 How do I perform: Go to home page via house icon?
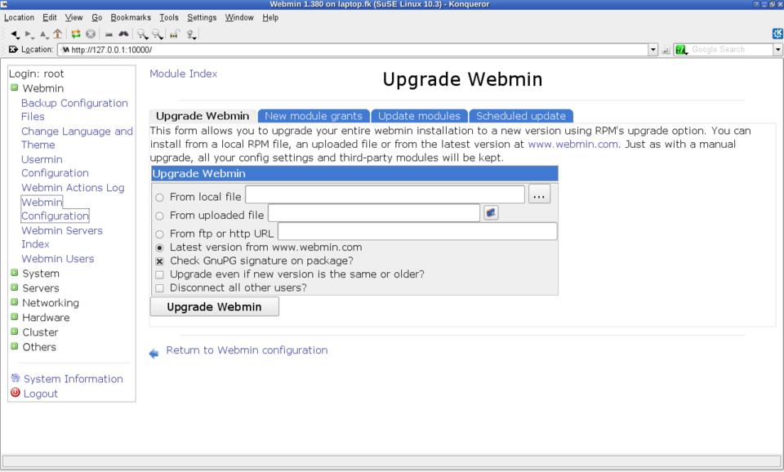57,34
